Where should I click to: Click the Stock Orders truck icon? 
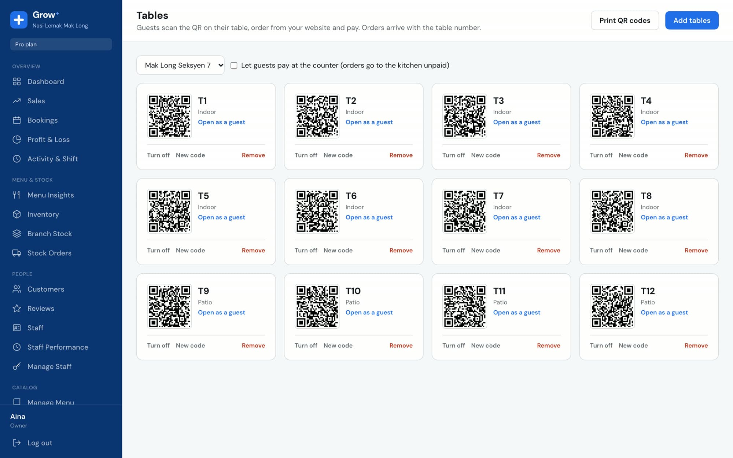pyautogui.click(x=17, y=253)
